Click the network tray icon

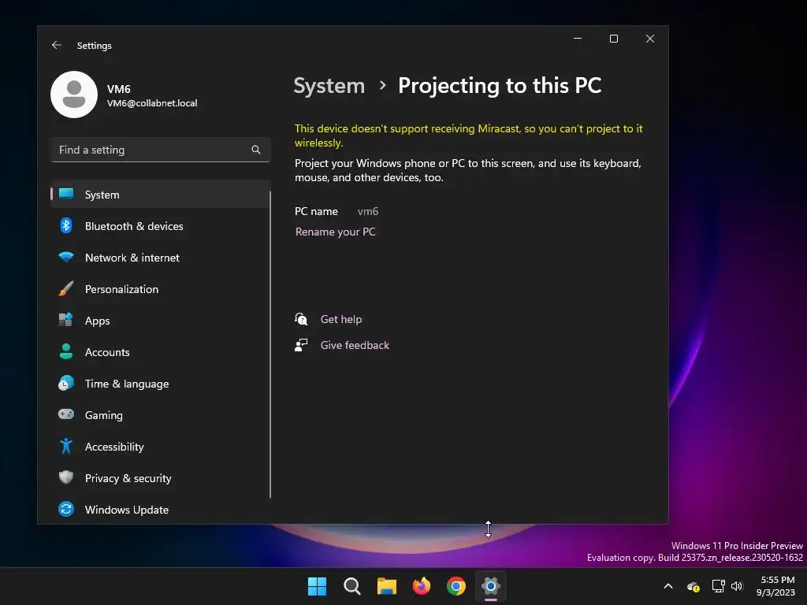(x=718, y=586)
